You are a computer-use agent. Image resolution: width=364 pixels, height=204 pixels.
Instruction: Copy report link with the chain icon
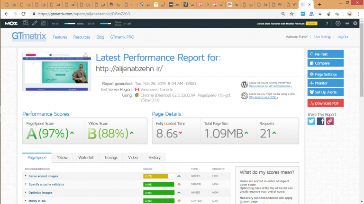[x=330, y=121]
